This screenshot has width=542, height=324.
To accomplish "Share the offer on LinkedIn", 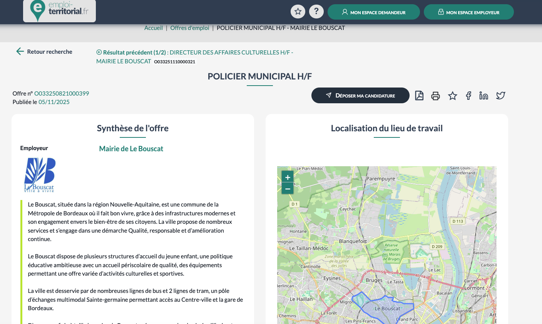I will click(x=483, y=96).
